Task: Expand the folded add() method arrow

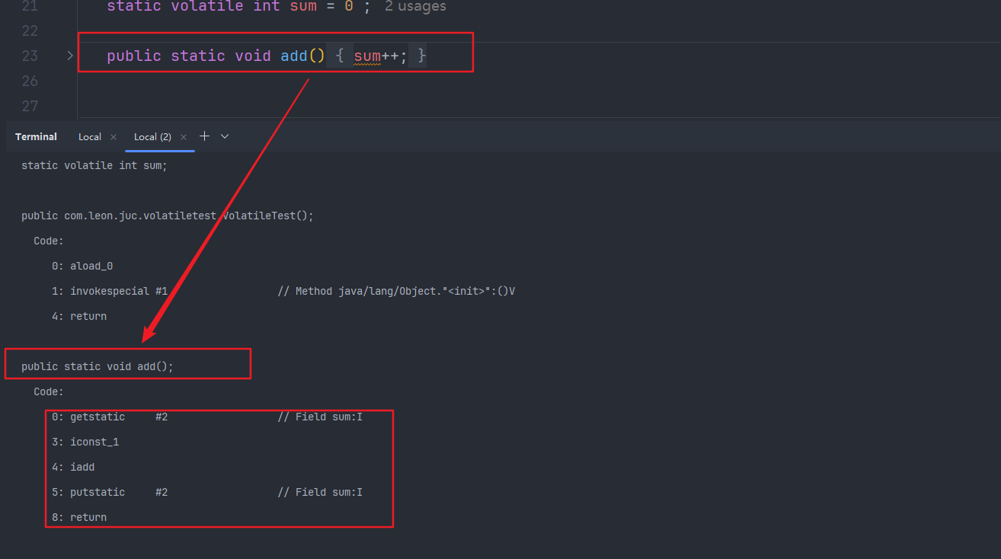Action: (x=70, y=56)
